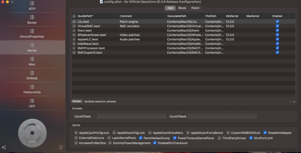Select the 'Audio patches' comment cell
The image size is (301, 153).
click(x=129, y=40)
